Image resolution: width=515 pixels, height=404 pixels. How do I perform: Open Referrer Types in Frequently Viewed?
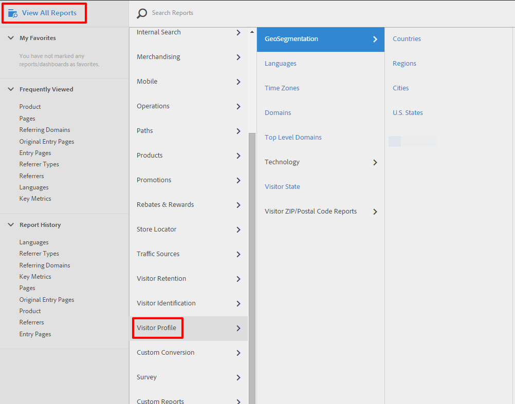[39, 164]
